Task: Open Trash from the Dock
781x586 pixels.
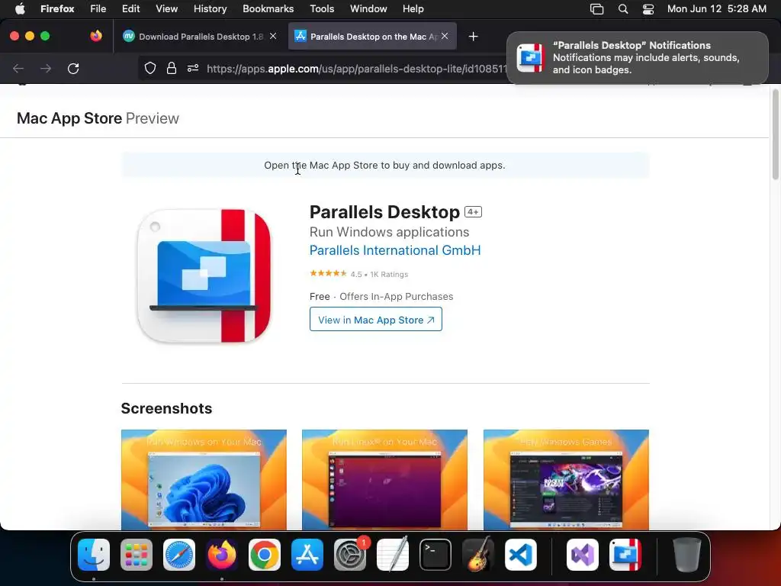Action: (687, 555)
